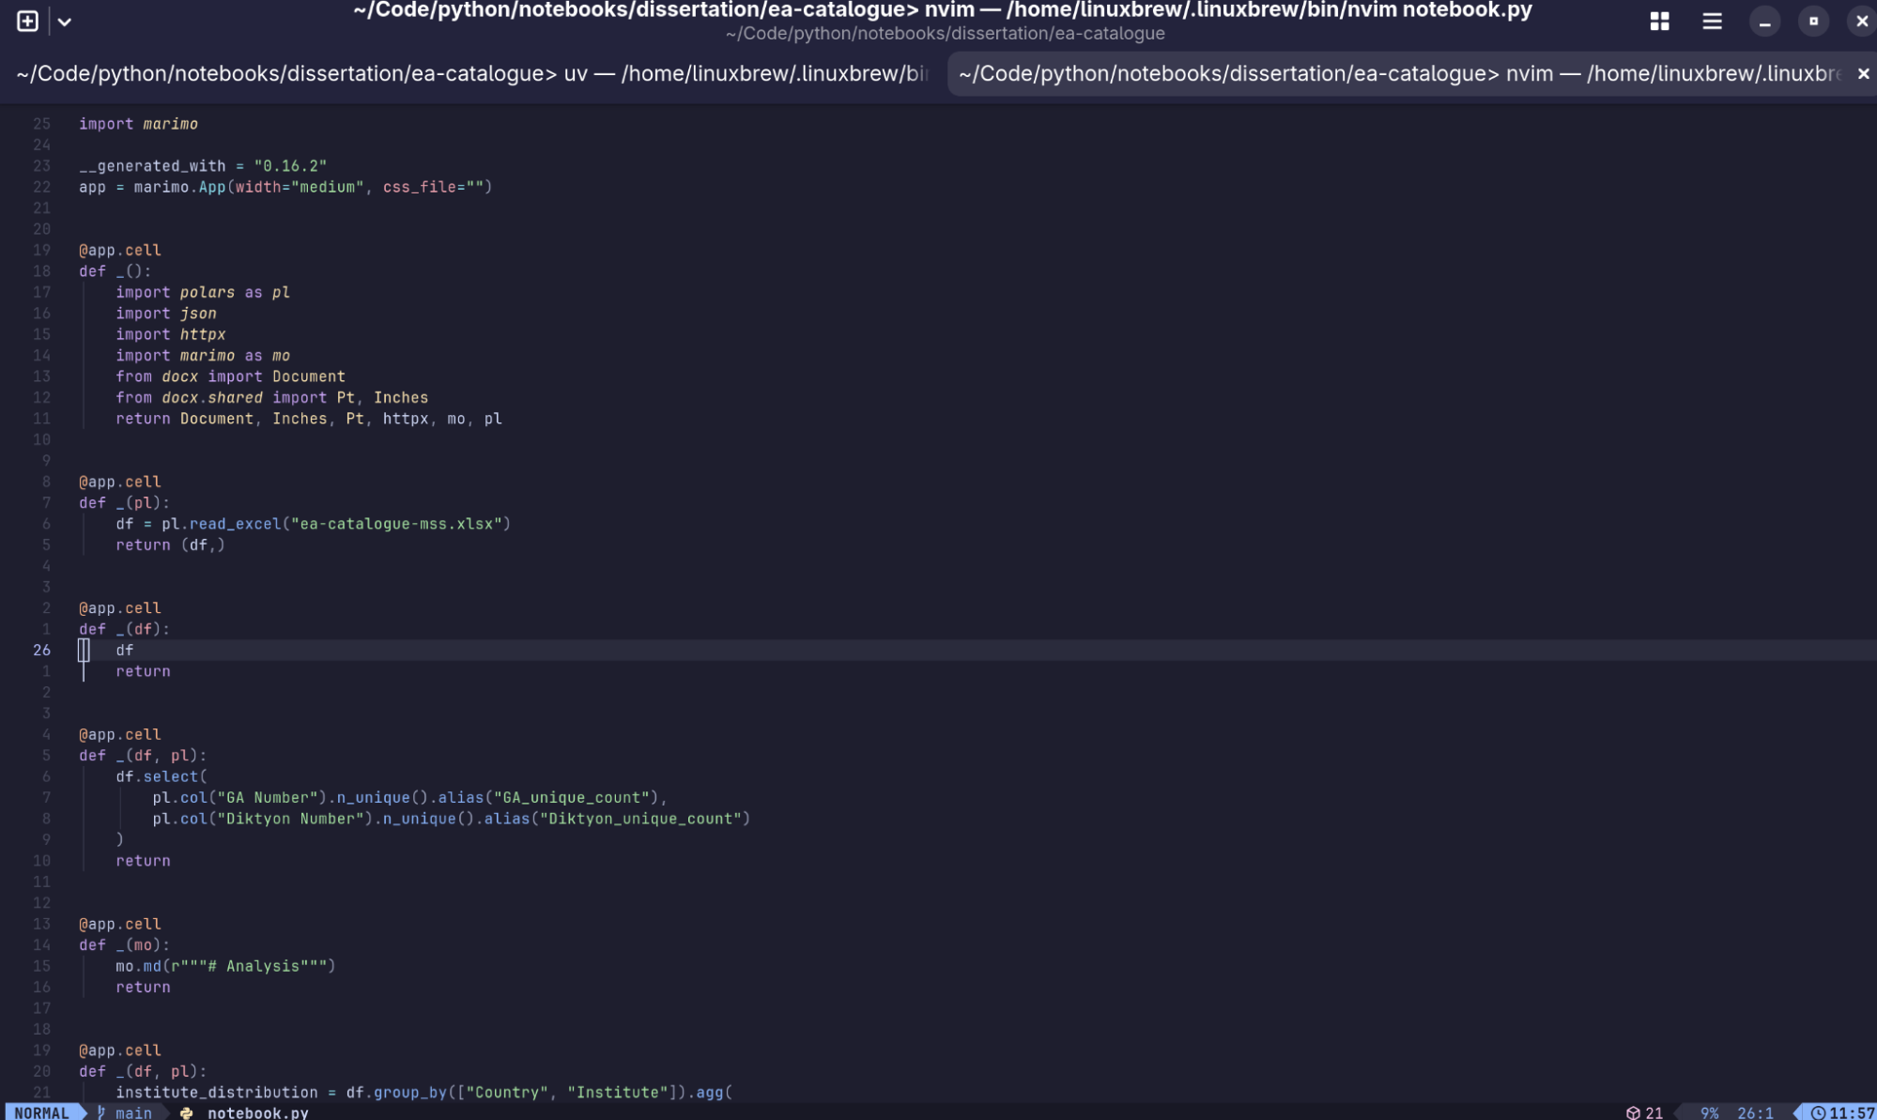This screenshot has width=1877, height=1120.
Task: Place cursor on the read_excel line
Action: coord(313,524)
